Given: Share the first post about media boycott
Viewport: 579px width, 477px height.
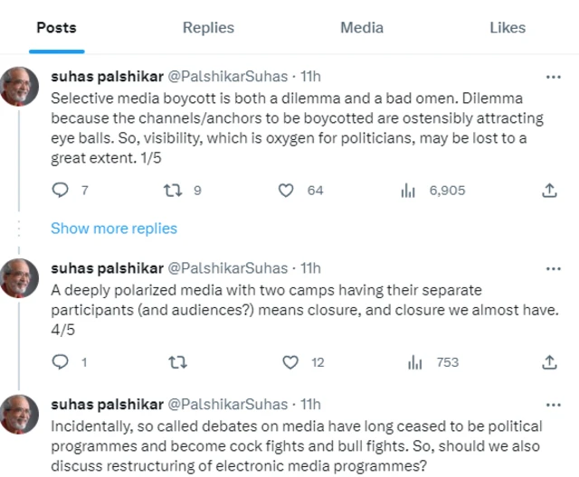Looking at the screenshot, I should (x=548, y=191).
